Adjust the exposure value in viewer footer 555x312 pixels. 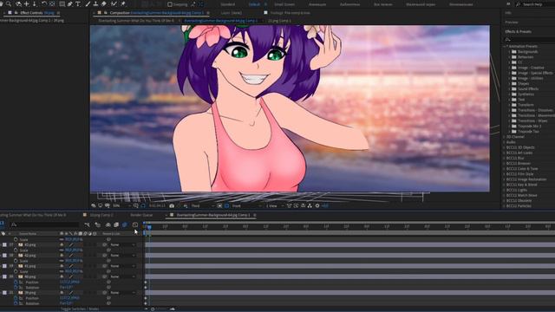point(325,205)
